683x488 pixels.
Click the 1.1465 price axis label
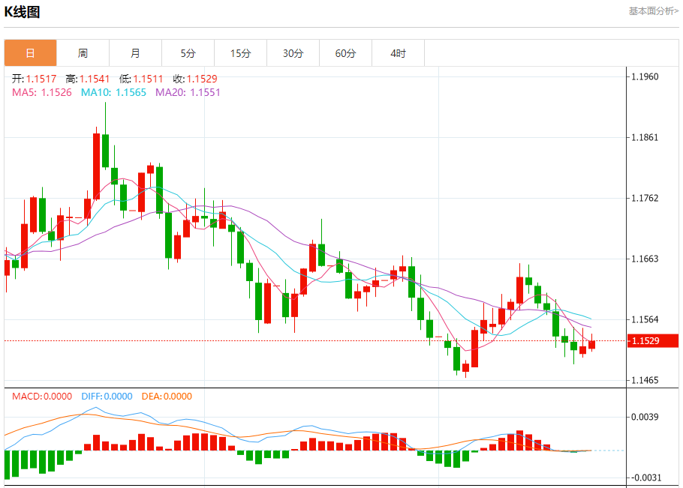point(645,380)
